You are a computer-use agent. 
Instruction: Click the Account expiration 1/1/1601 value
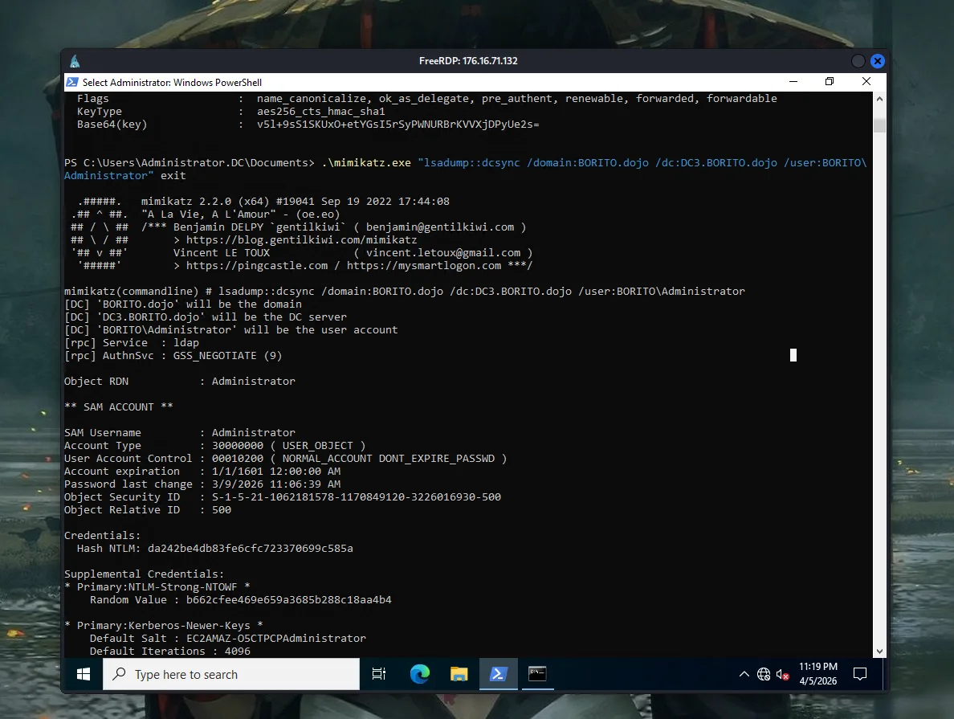tap(275, 472)
